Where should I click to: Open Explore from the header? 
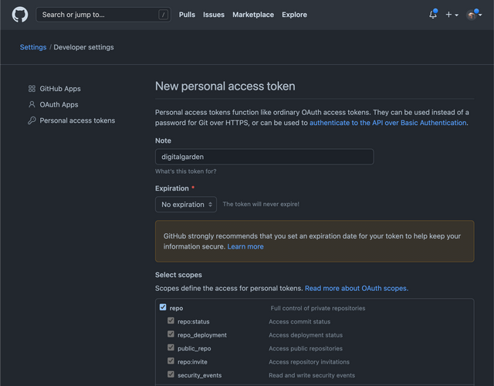[294, 15]
